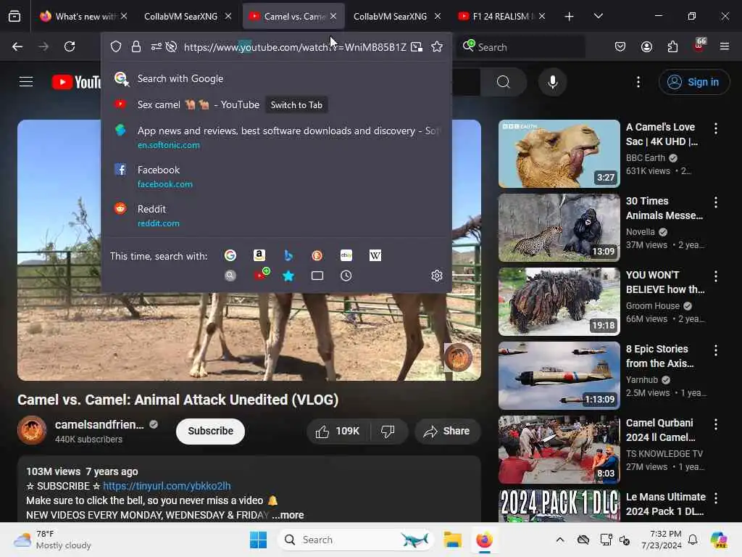Open the Firefox application menu

tap(725, 46)
